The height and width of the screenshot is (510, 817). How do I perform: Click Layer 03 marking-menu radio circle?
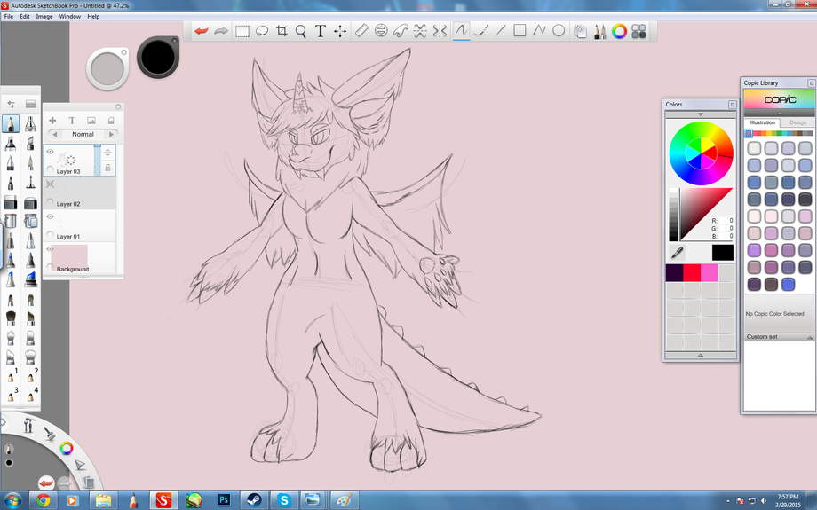point(50,169)
